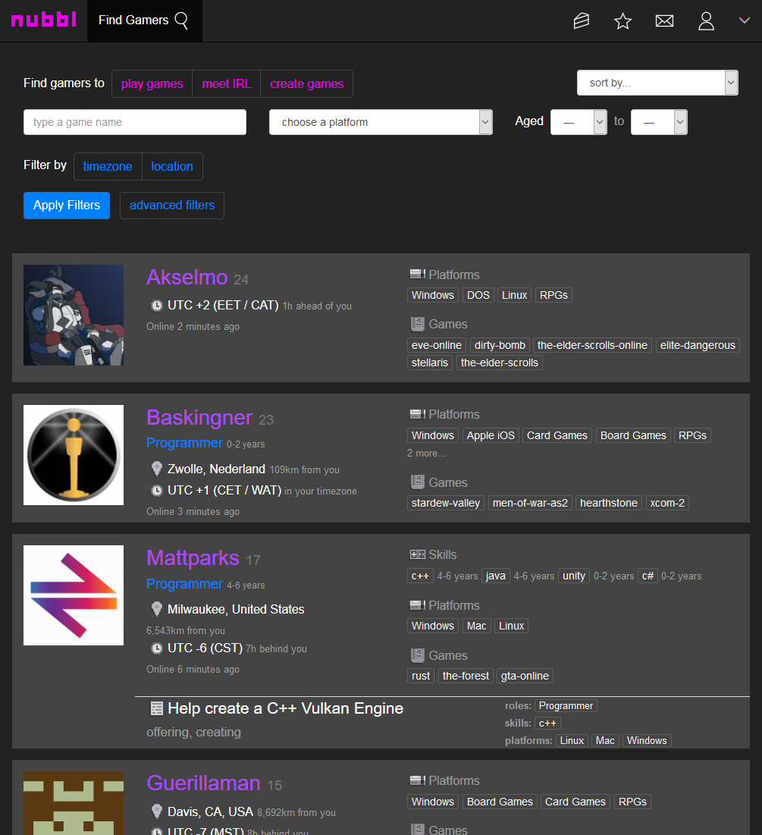Open 'Help create a C++ Vulkan Engine' project
Viewport: 762px width, 835px height.
[x=285, y=708]
